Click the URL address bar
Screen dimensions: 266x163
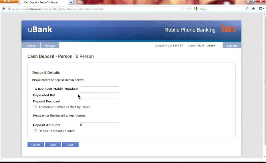pyautogui.click(x=95, y=9)
